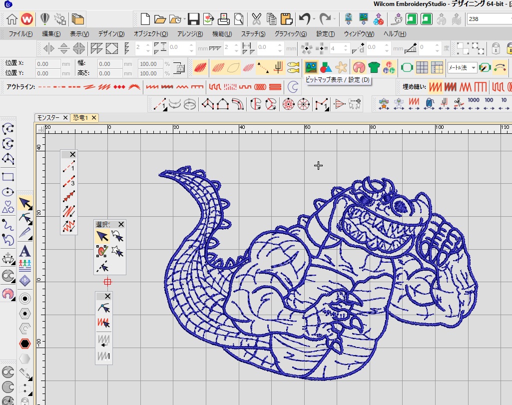512x405 pixels.
Task: Paste with the clipboard icon
Action: pyautogui.click(x=286, y=19)
